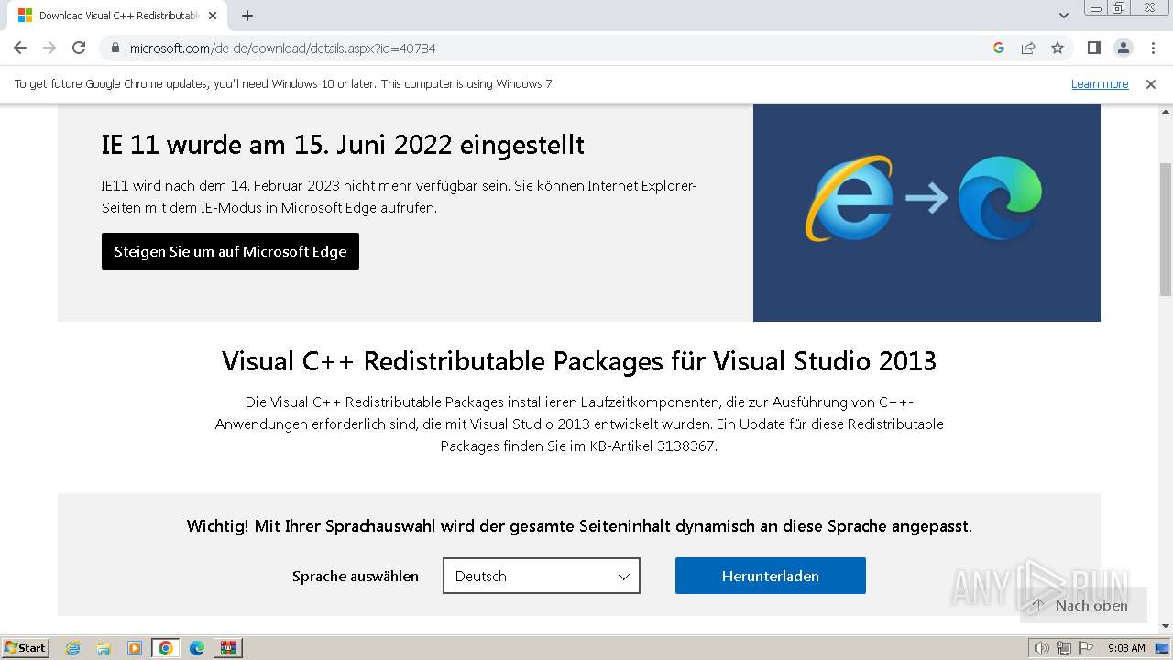Open the Learn more link

pos(1099,83)
